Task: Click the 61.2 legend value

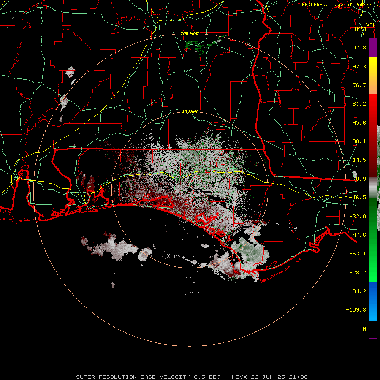Action: point(359,104)
